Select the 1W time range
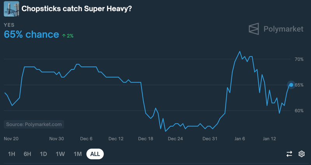Image resolution: width=311 pixels, height=165 pixels. click(60, 154)
